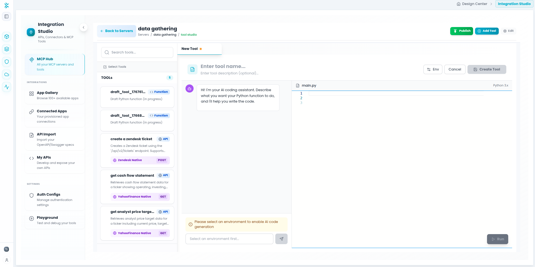The width and height of the screenshot is (535, 267).
Task: Click Design Center in the top breadcrumb
Action: [474, 4]
